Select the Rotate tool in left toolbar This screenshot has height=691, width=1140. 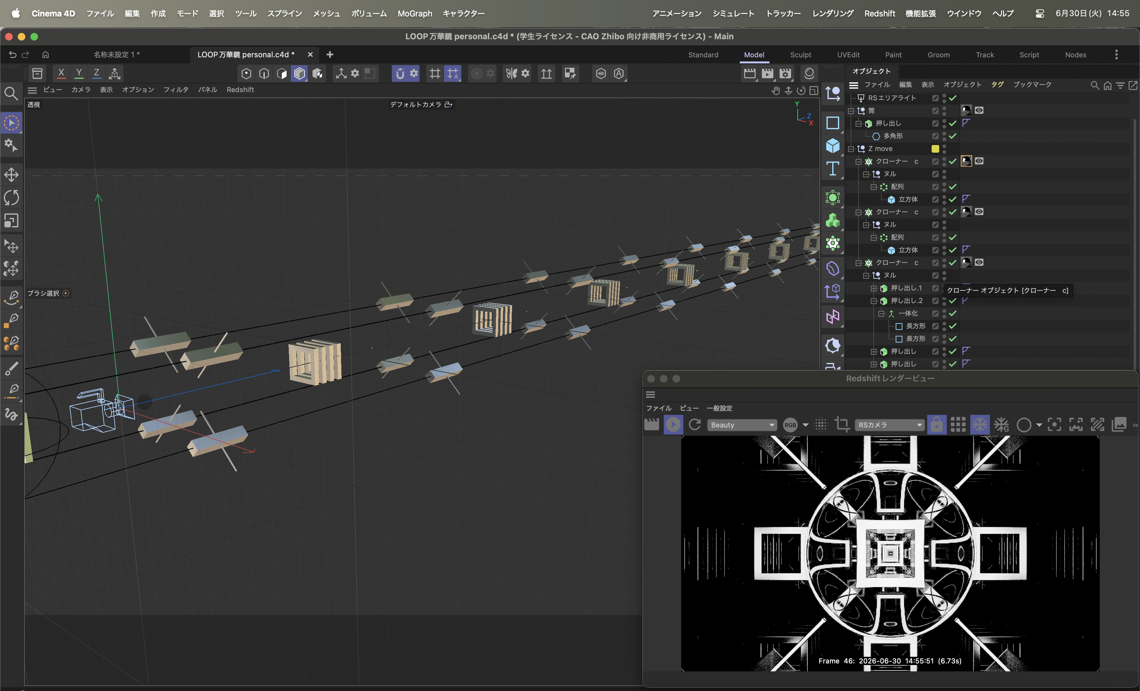pyautogui.click(x=11, y=198)
